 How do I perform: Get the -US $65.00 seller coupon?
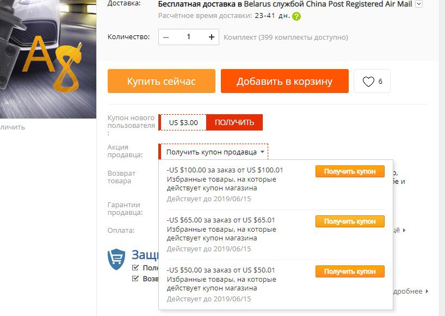350,221
